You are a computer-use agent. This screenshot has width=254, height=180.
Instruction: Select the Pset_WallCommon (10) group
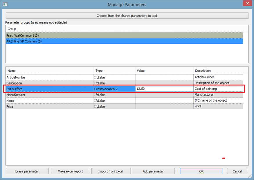pos(124,35)
